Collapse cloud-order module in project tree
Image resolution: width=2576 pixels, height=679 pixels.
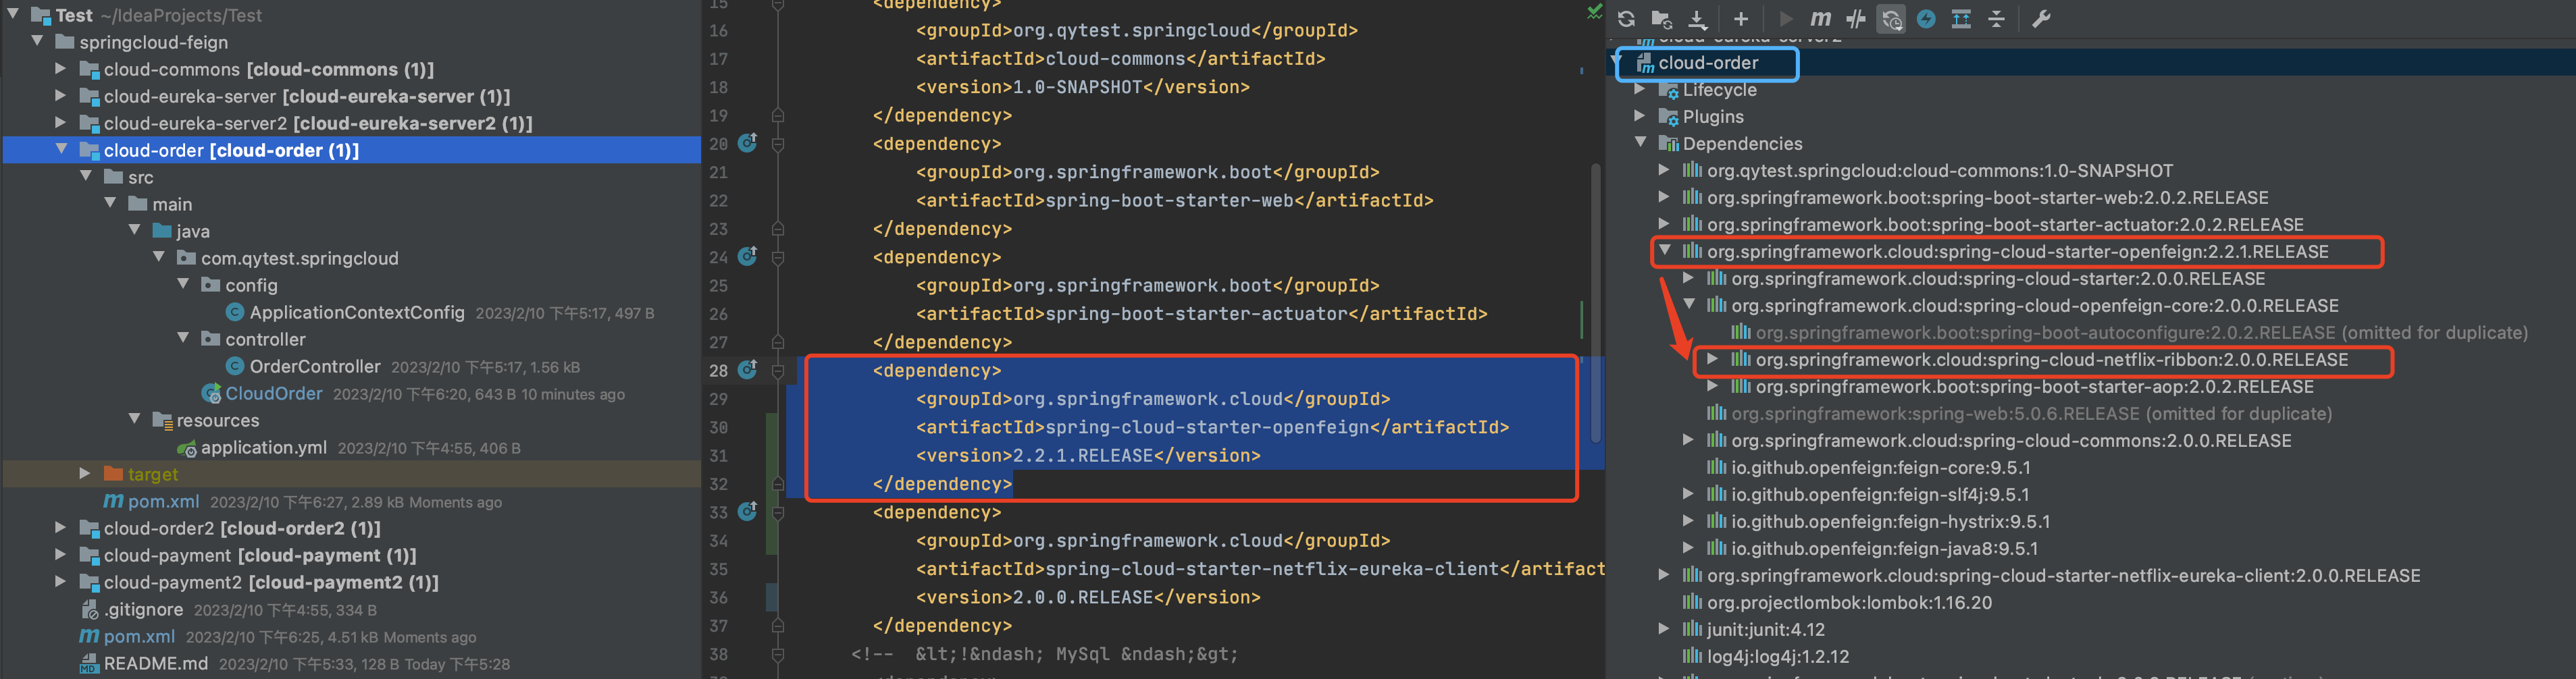(x=61, y=149)
